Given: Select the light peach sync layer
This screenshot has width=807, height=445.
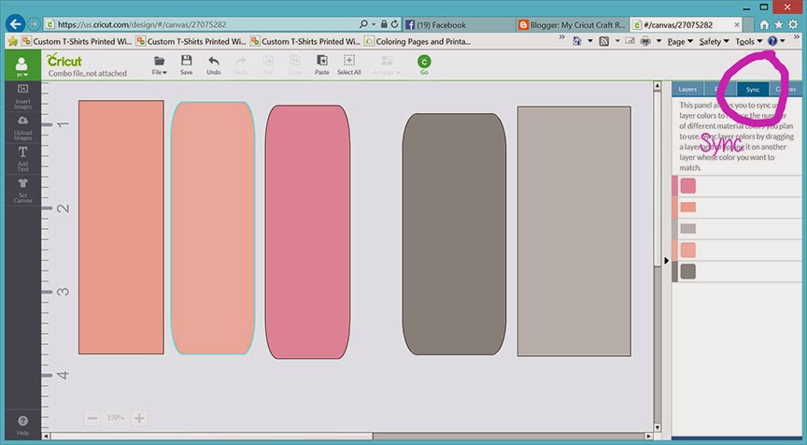Looking at the screenshot, I should [x=688, y=250].
